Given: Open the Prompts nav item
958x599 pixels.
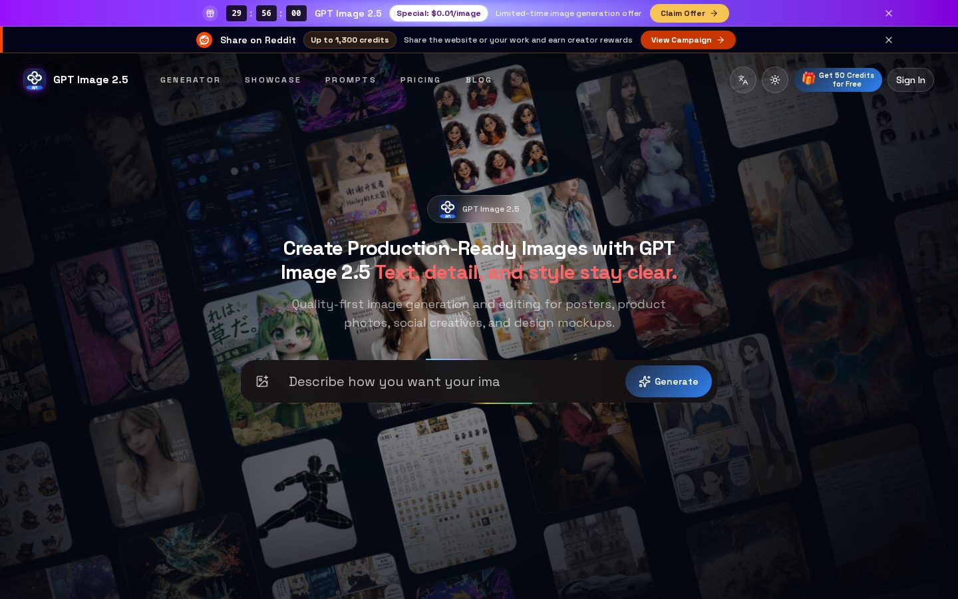Looking at the screenshot, I should click(x=351, y=80).
